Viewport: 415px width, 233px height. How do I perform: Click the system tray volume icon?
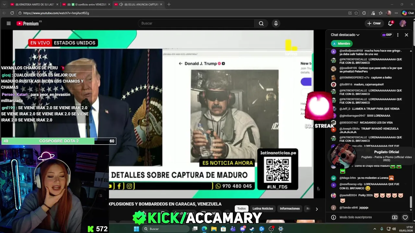pyautogui.click(x=394, y=229)
